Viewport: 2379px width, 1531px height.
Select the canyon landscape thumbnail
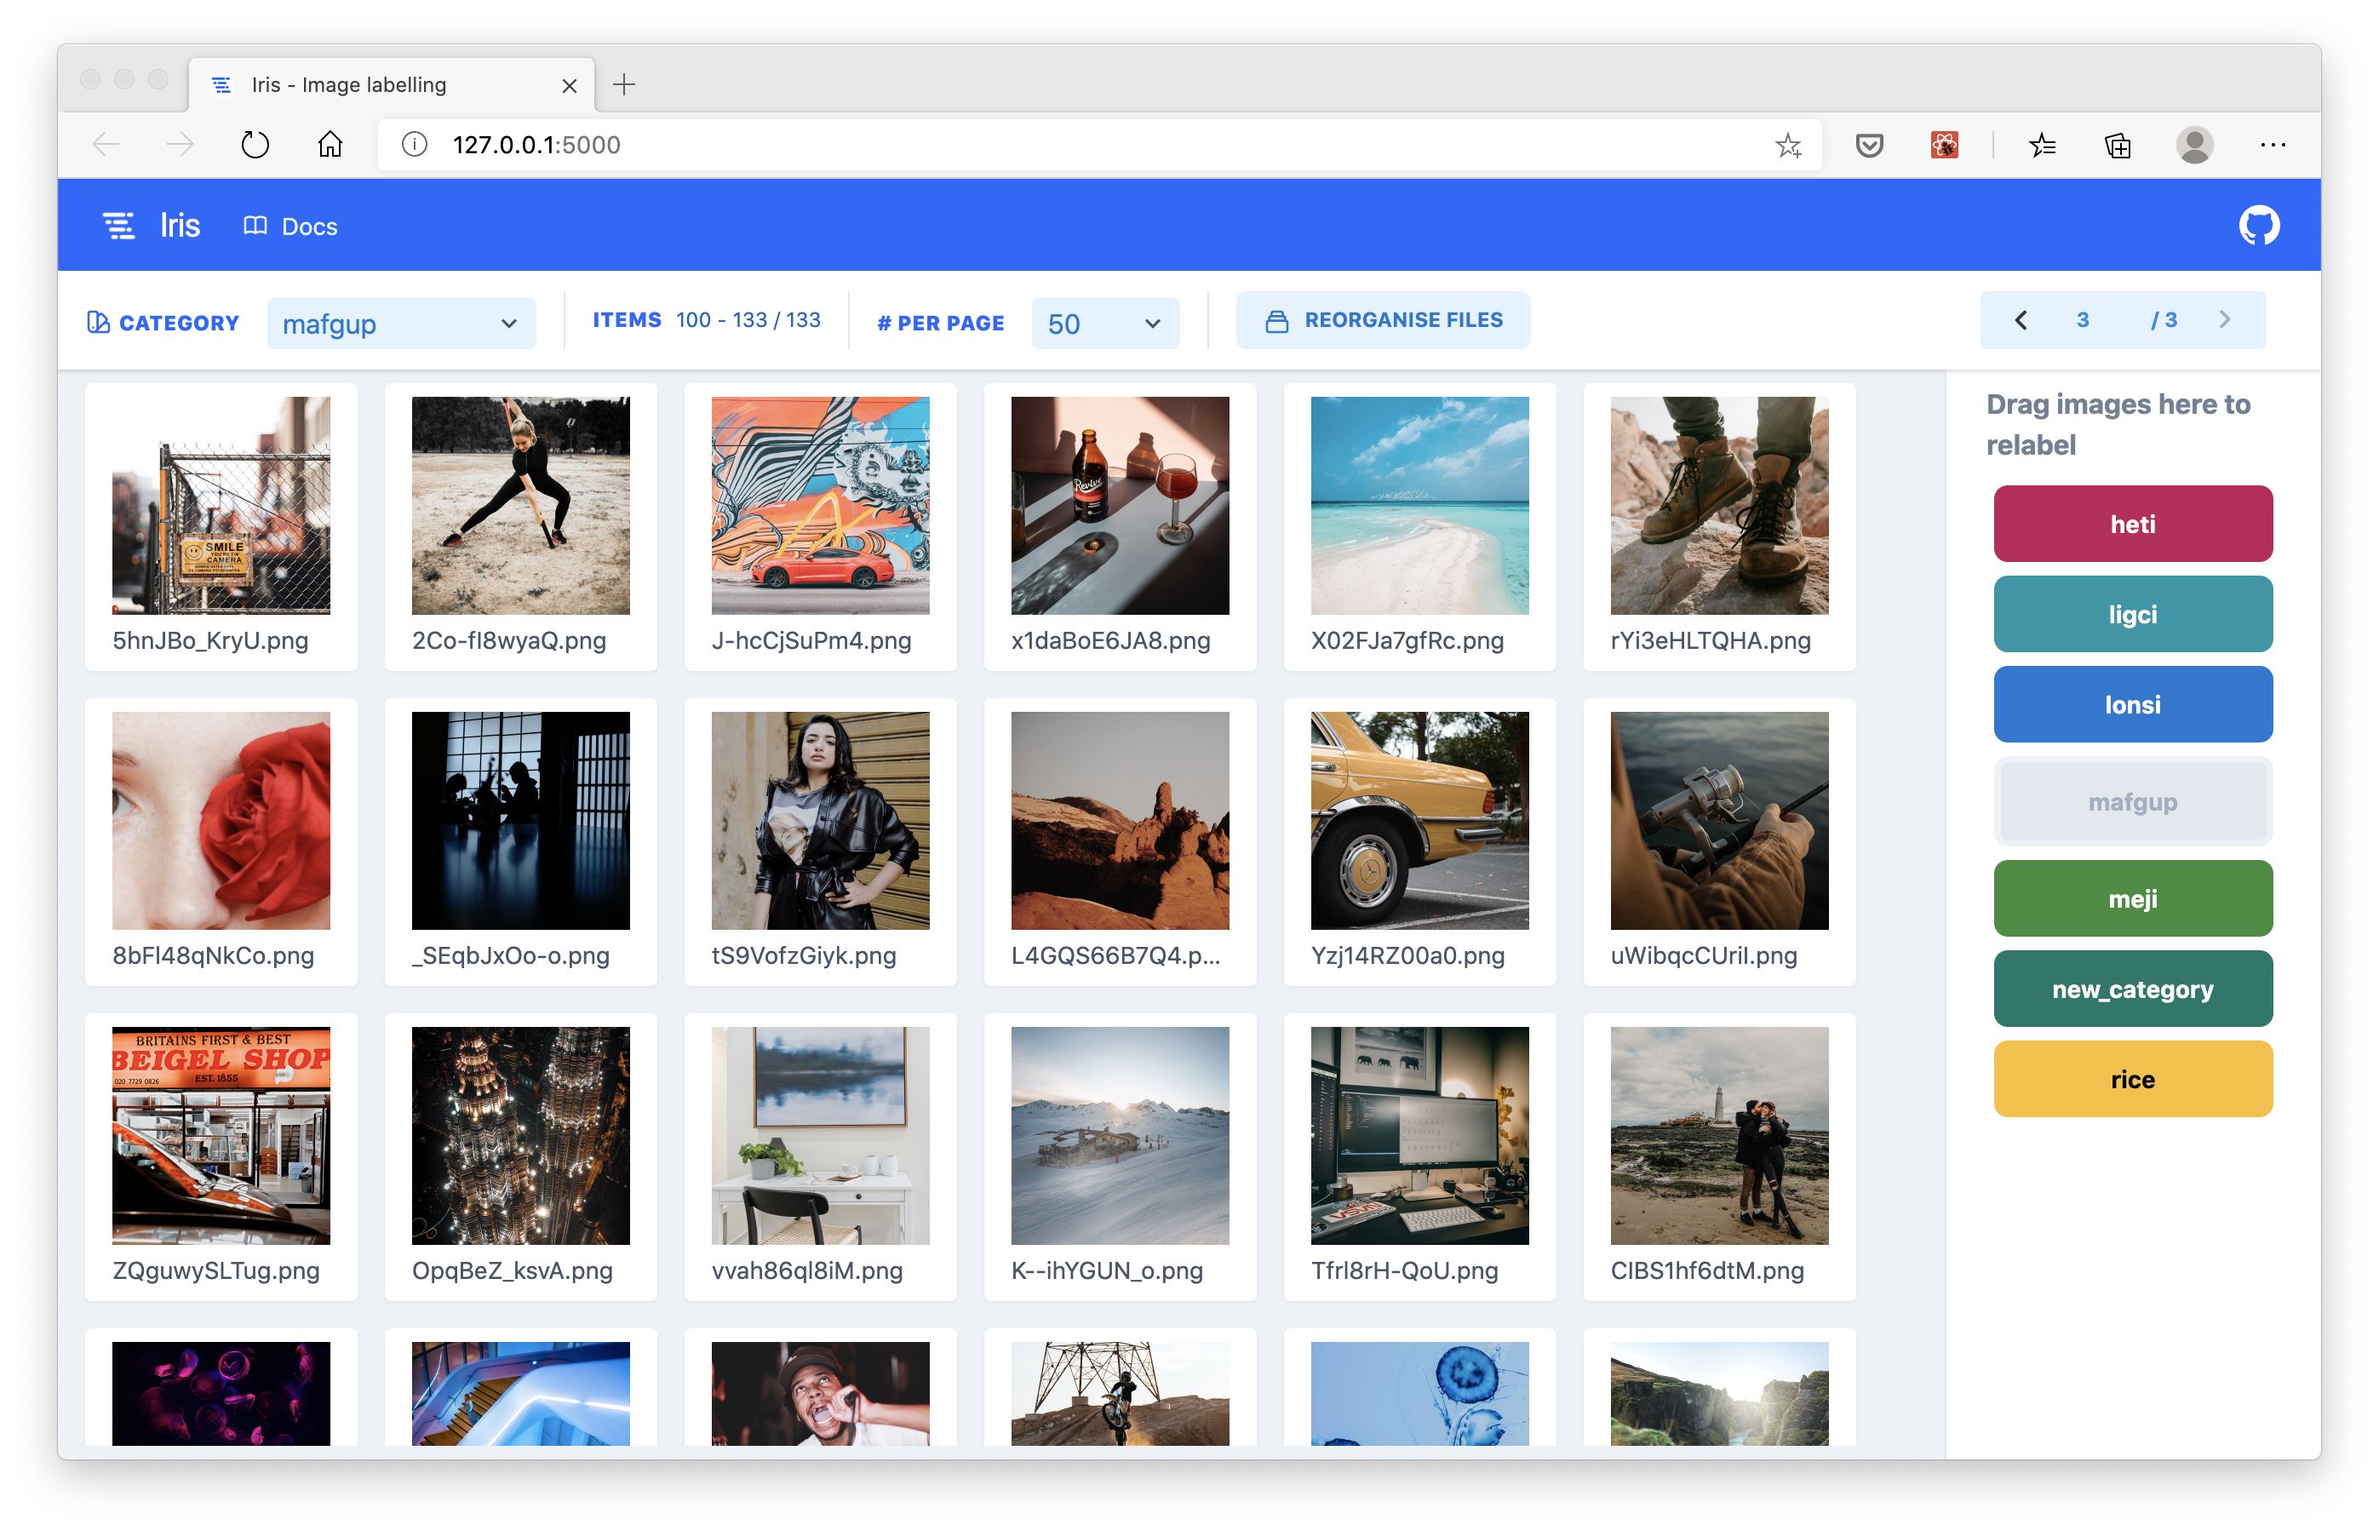(1720, 1394)
